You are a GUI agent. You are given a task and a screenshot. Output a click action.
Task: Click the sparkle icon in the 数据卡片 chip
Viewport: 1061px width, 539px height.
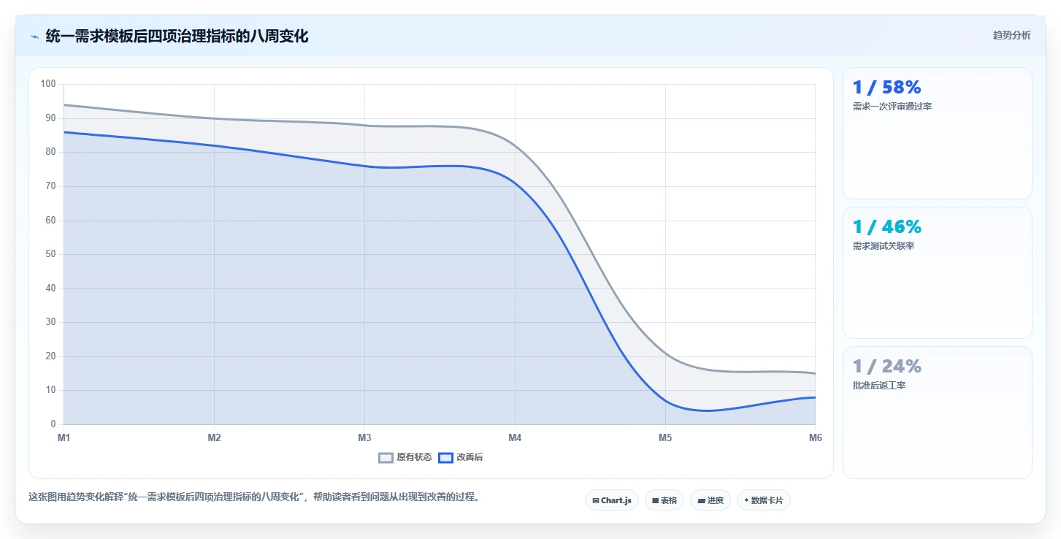click(746, 501)
